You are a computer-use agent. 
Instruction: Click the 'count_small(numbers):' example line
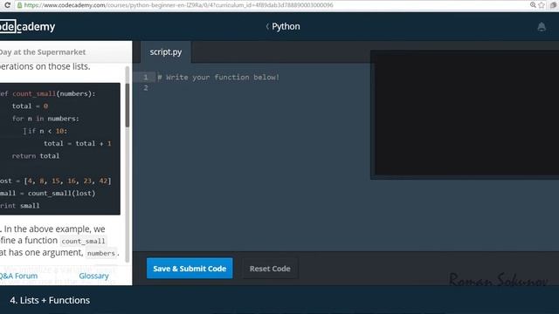(x=48, y=93)
